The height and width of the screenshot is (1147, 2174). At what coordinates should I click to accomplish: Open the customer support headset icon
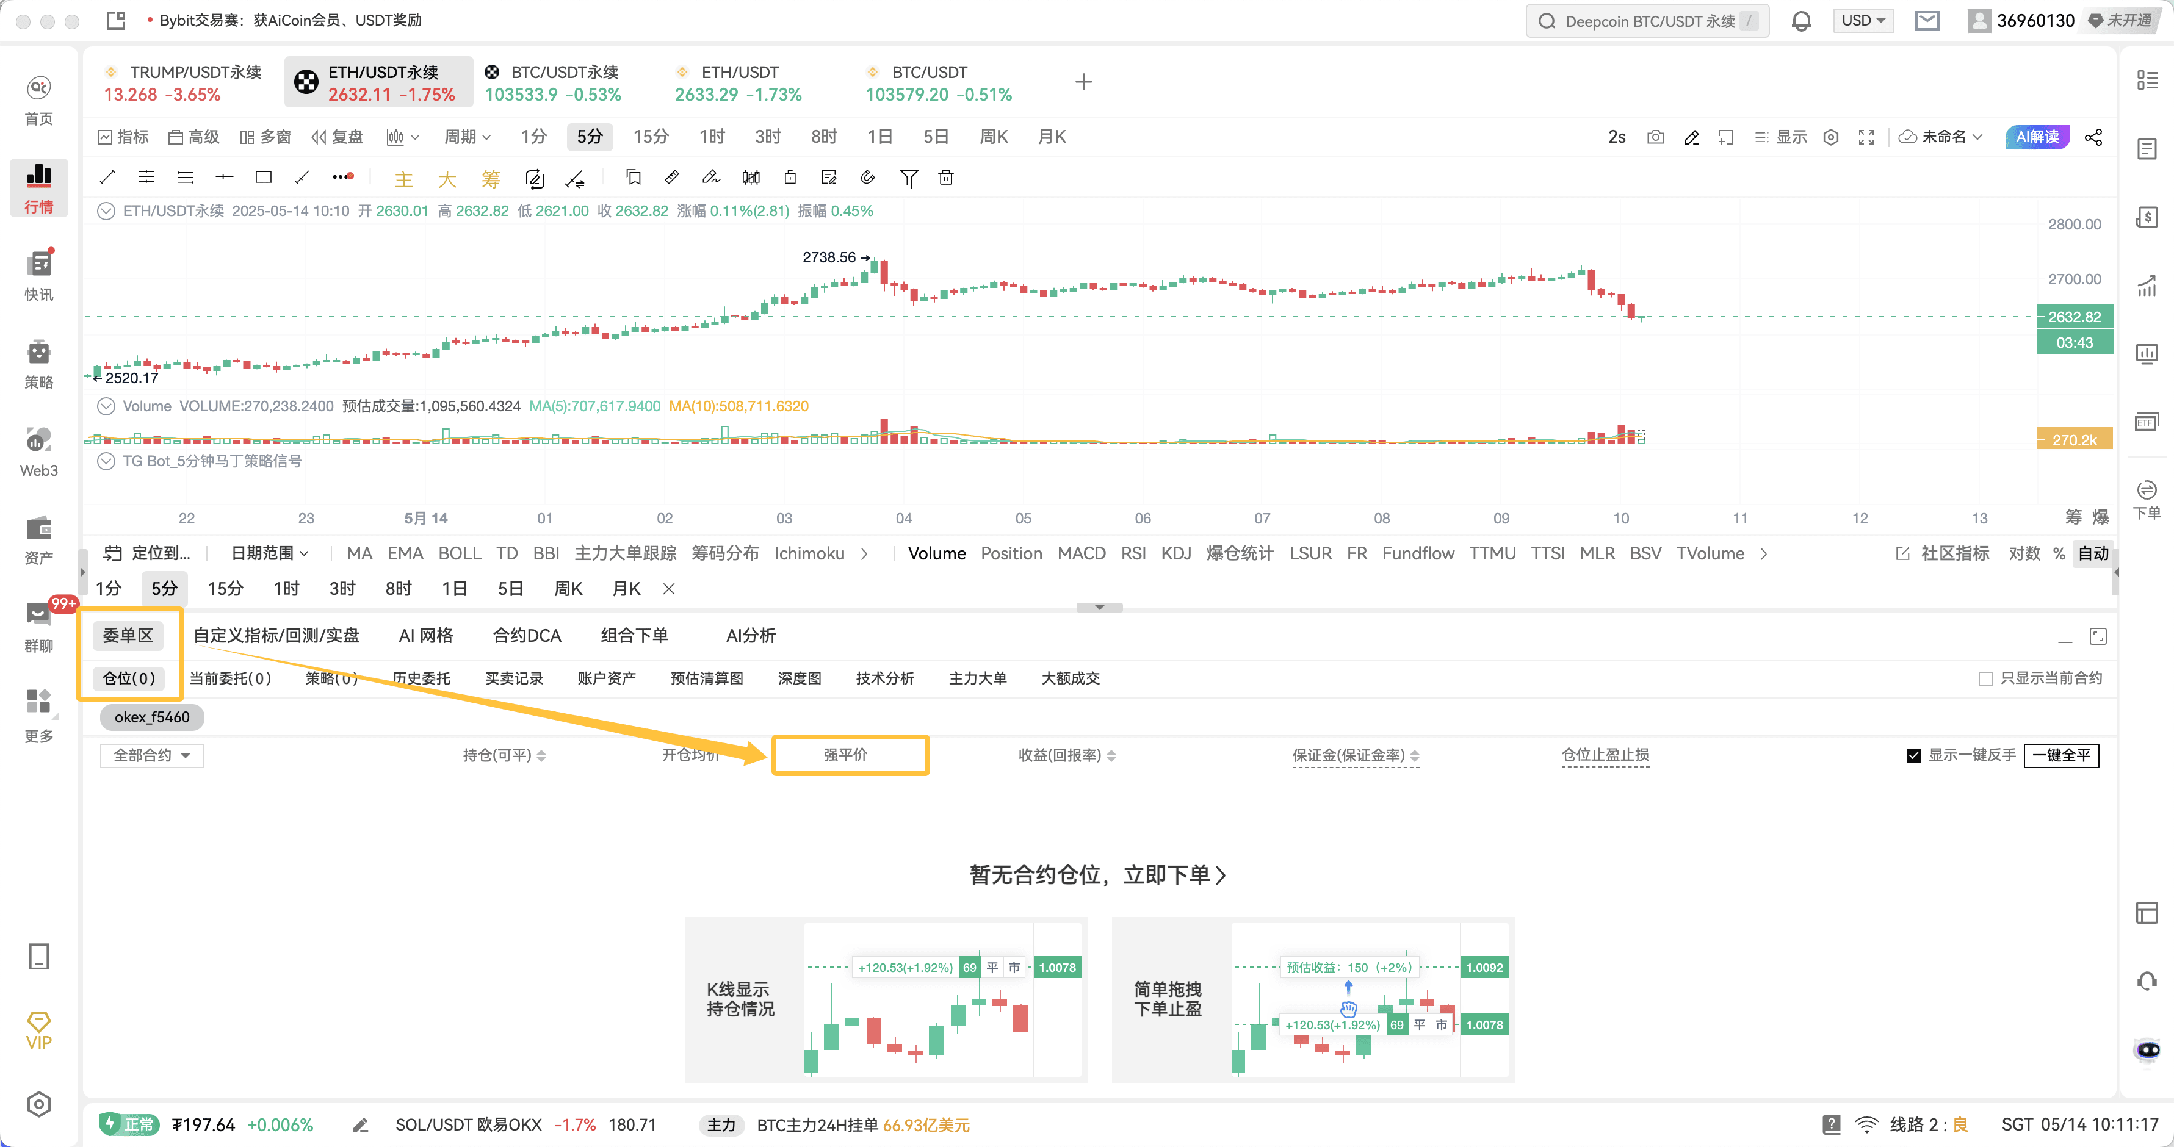pyautogui.click(x=2147, y=981)
